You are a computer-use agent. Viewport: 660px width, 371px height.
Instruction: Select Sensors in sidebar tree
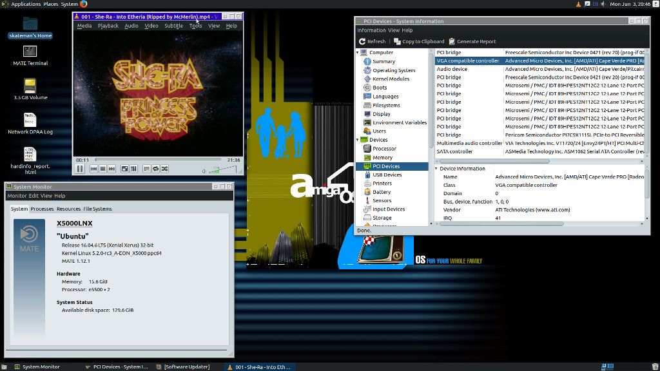point(382,201)
